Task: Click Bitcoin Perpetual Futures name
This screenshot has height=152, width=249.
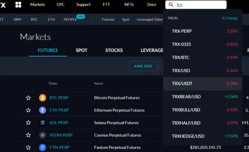Action: coord(117,98)
